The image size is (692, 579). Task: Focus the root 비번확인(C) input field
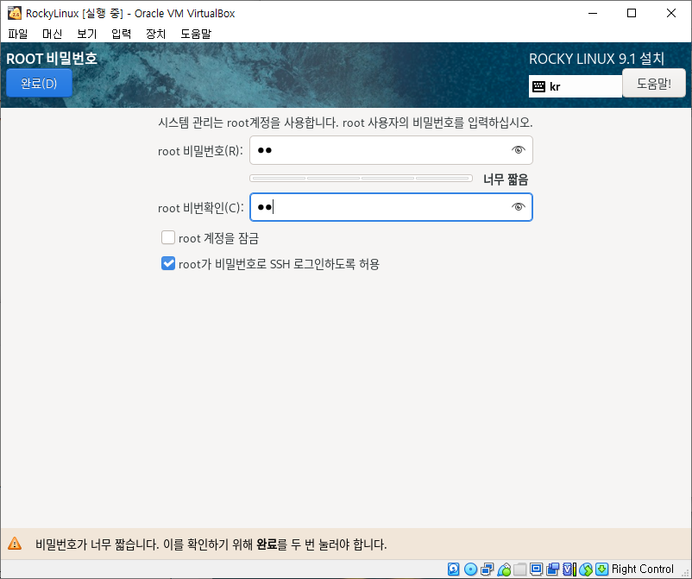pyautogui.click(x=391, y=207)
